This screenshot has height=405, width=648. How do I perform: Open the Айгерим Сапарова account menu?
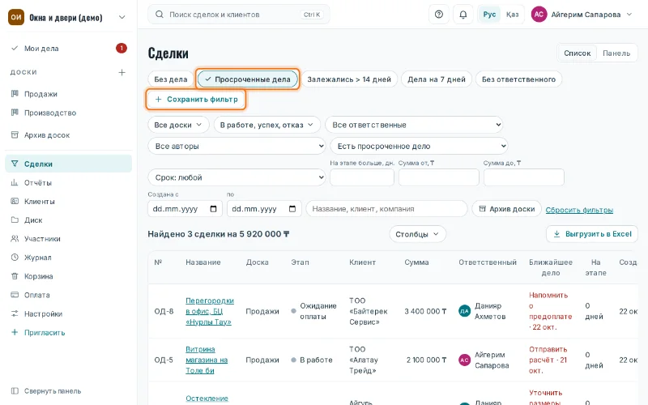[x=582, y=15]
